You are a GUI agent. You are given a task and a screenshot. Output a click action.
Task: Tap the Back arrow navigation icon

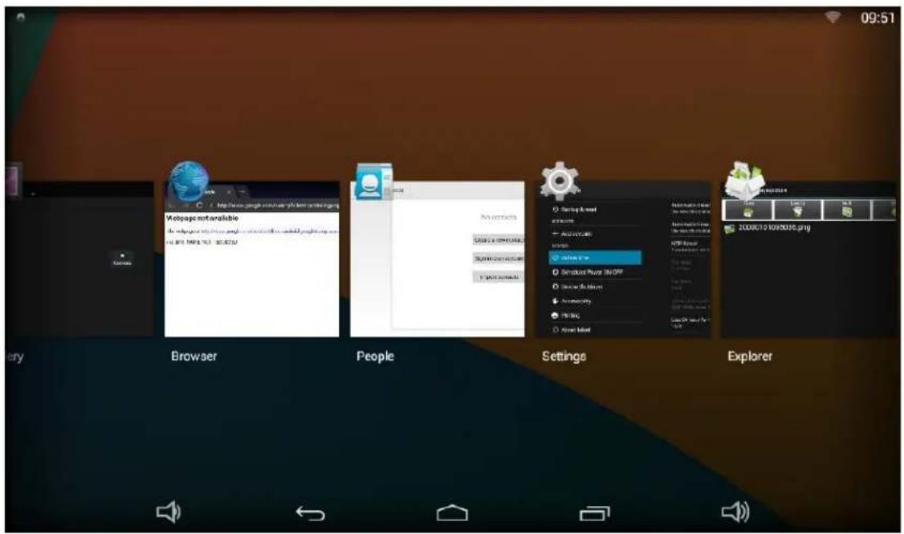(x=310, y=512)
